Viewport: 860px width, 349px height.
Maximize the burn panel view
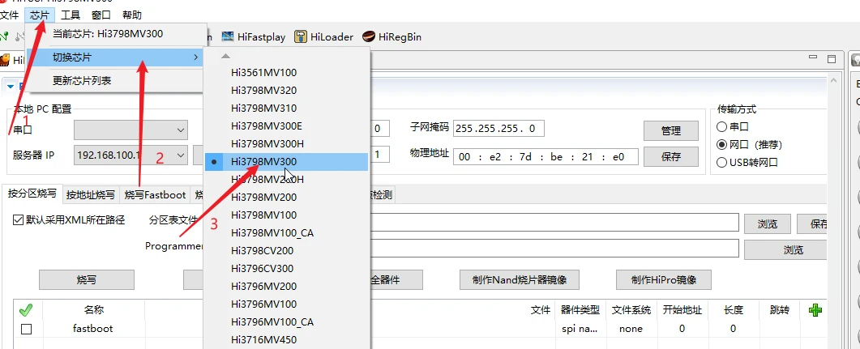point(832,58)
